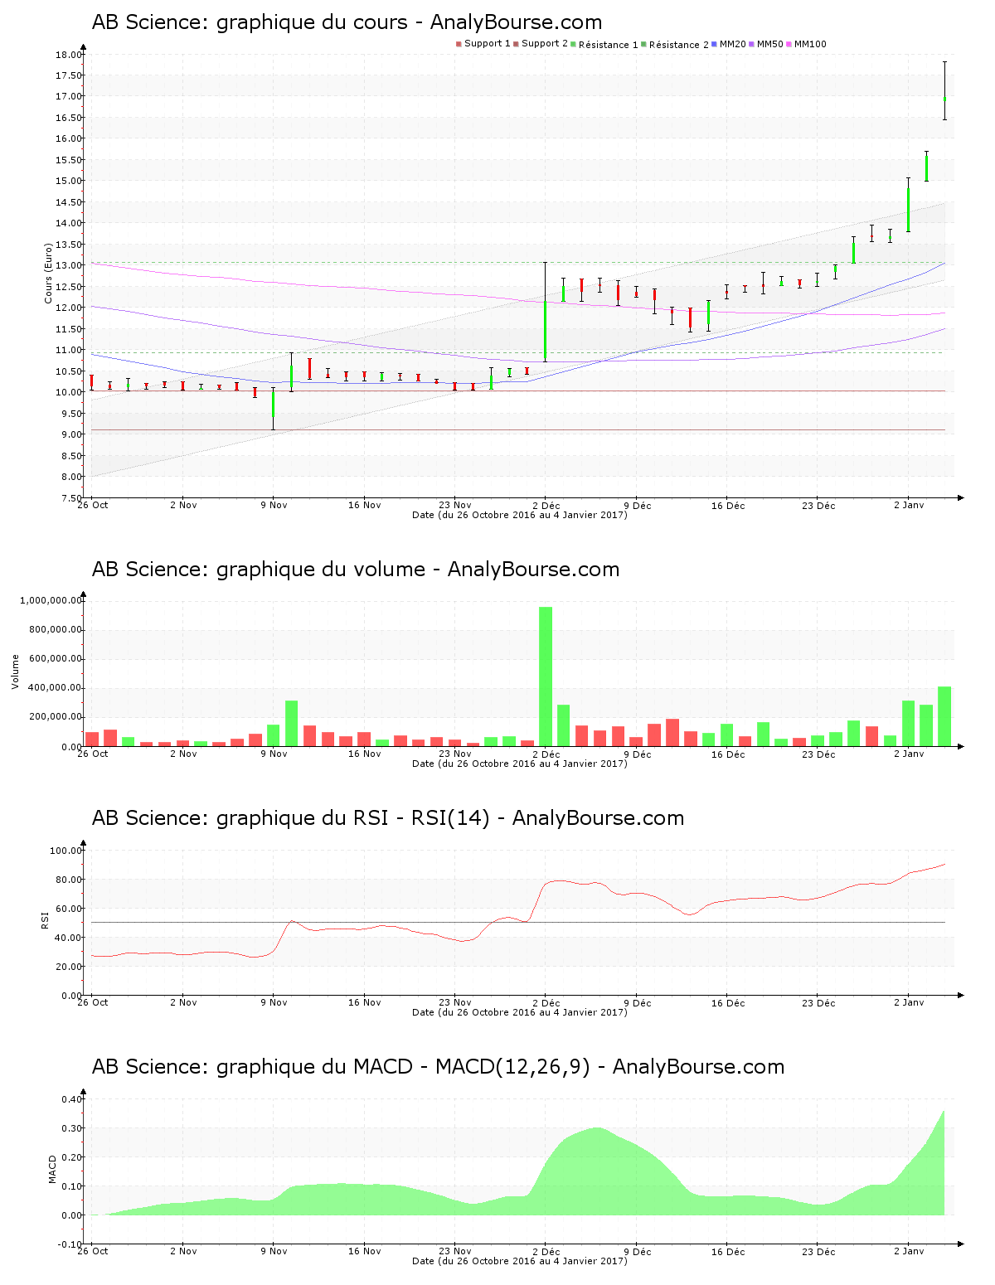The height and width of the screenshot is (1285, 995).
Task: Click the 60.00 value on the RSI axis
Action: 68,909
